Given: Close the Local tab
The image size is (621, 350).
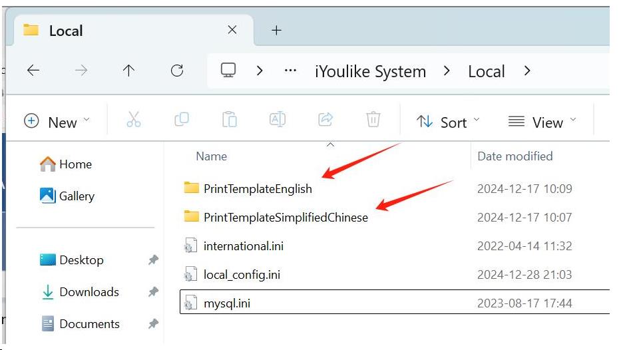Looking at the screenshot, I should point(232,30).
